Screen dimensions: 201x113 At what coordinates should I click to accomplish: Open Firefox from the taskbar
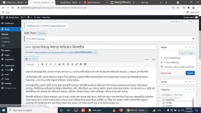click(121, 110)
